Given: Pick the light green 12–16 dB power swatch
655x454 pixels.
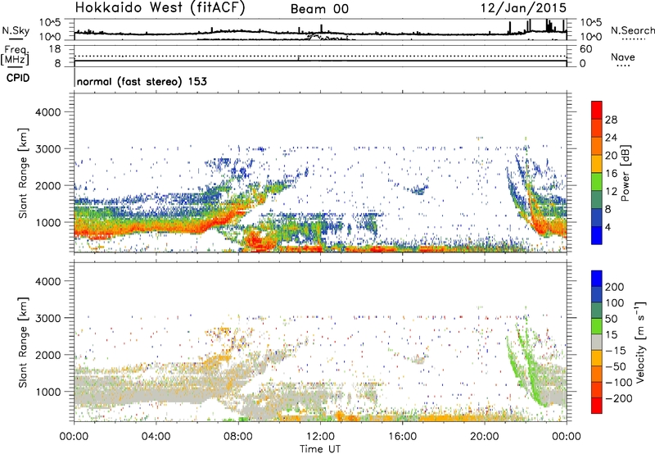Looking at the screenshot, I should pyautogui.click(x=597, y=182).
